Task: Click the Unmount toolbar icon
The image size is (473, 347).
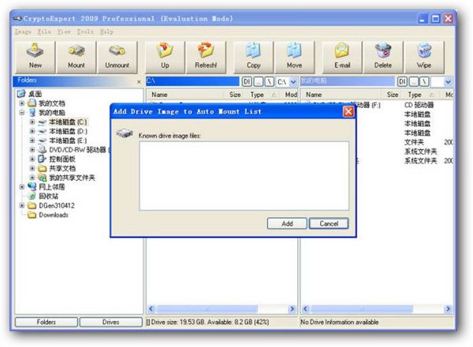Action: pos(117,58)
